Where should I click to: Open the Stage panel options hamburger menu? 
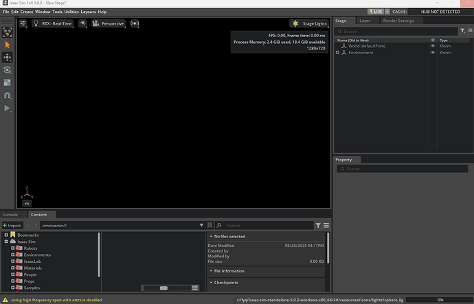pyautogui.click(x=470, y=31)
